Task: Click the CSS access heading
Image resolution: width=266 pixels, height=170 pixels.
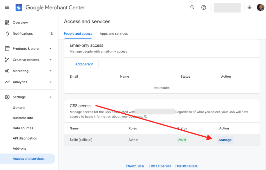Action: (x=81, y=106)
